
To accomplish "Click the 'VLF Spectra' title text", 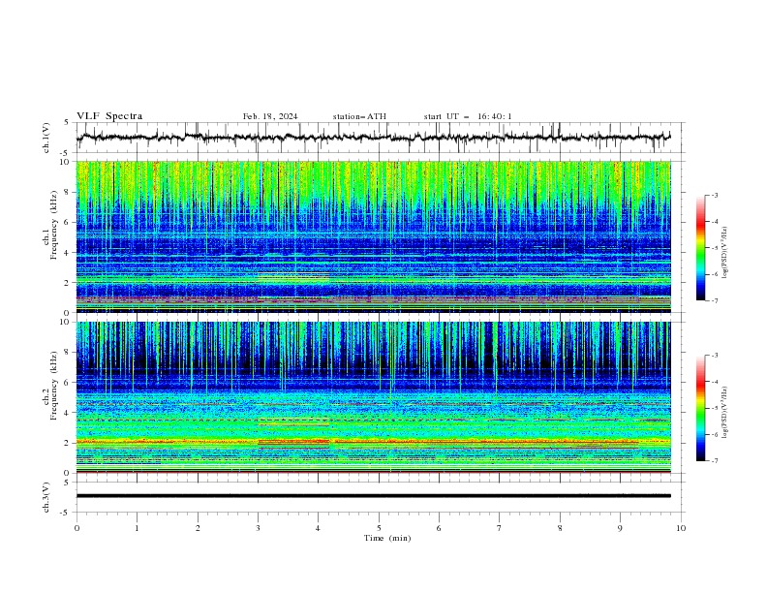I will tap(109, 116).
